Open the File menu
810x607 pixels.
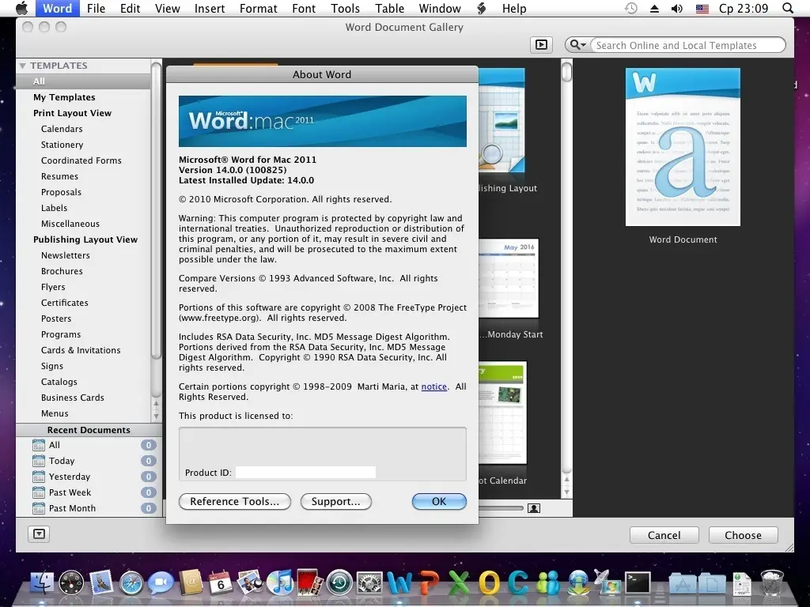96,8
